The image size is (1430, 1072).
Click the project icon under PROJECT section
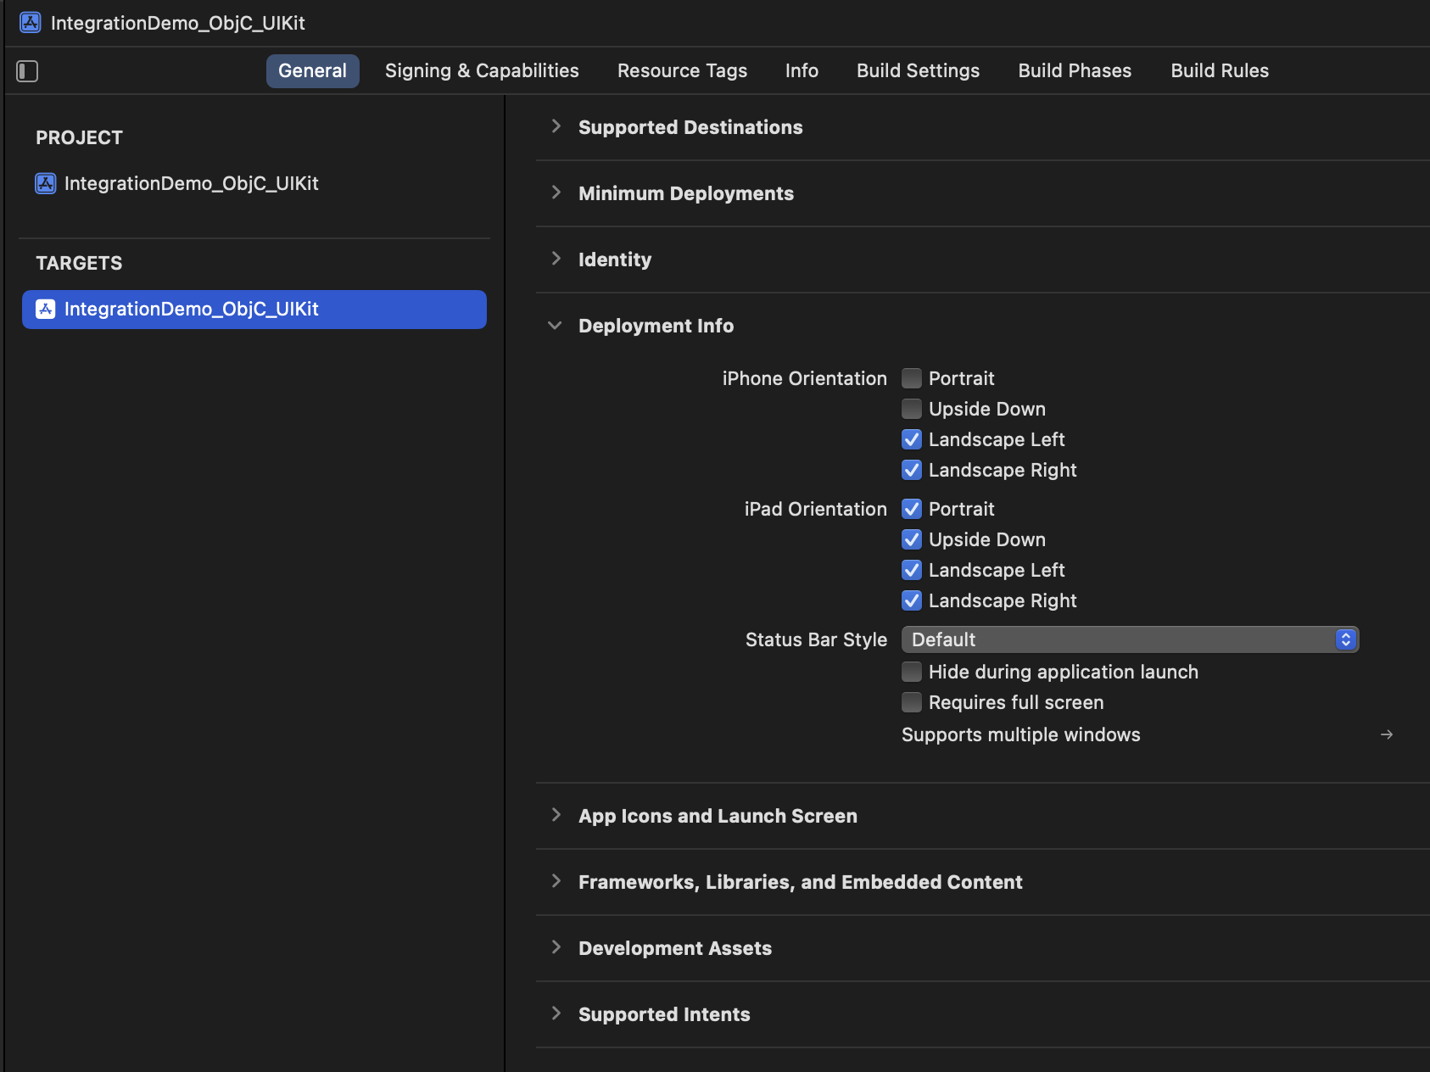46,183
